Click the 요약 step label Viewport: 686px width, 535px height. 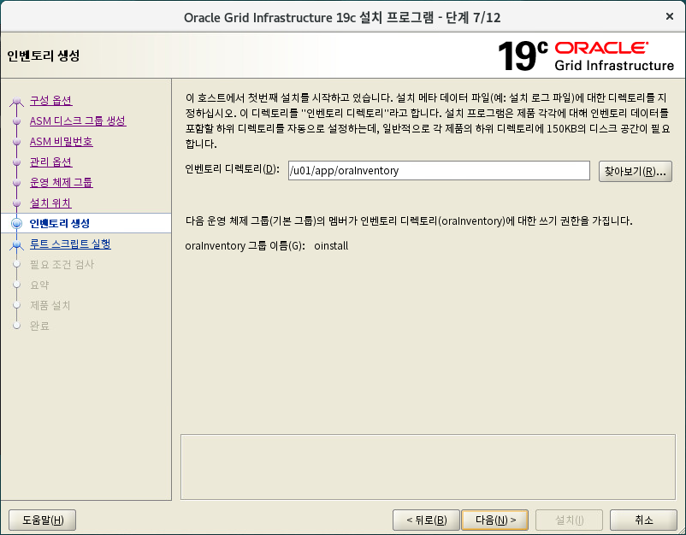tap(39, 285)
